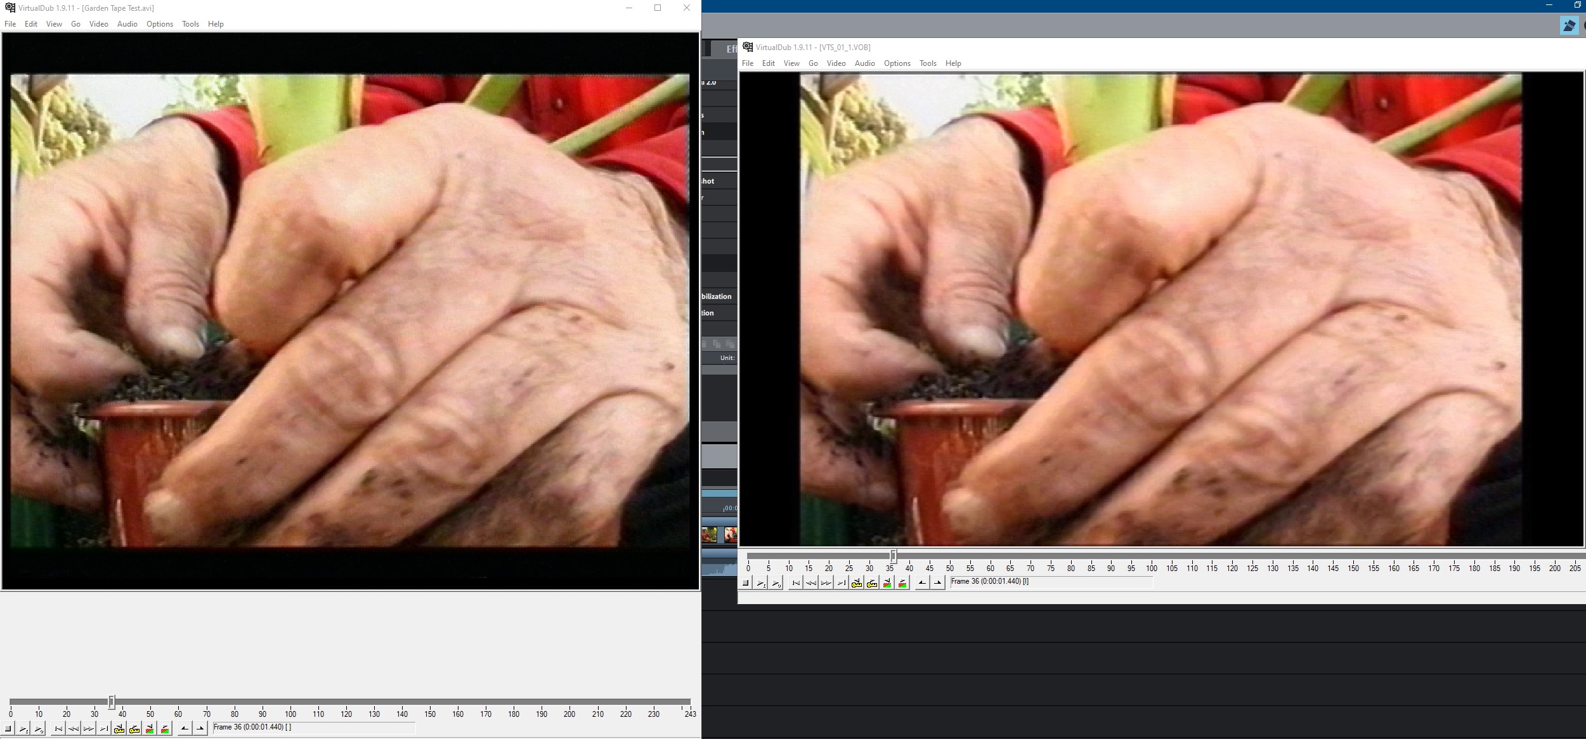Go to next keyframe in VTS_01_1.VOB window
This screenshot has height=739, width=1586.
click(872, 583)
